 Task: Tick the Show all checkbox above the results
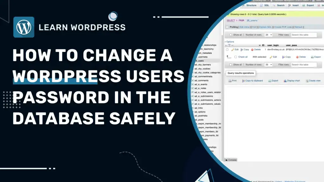pos(231,35)
